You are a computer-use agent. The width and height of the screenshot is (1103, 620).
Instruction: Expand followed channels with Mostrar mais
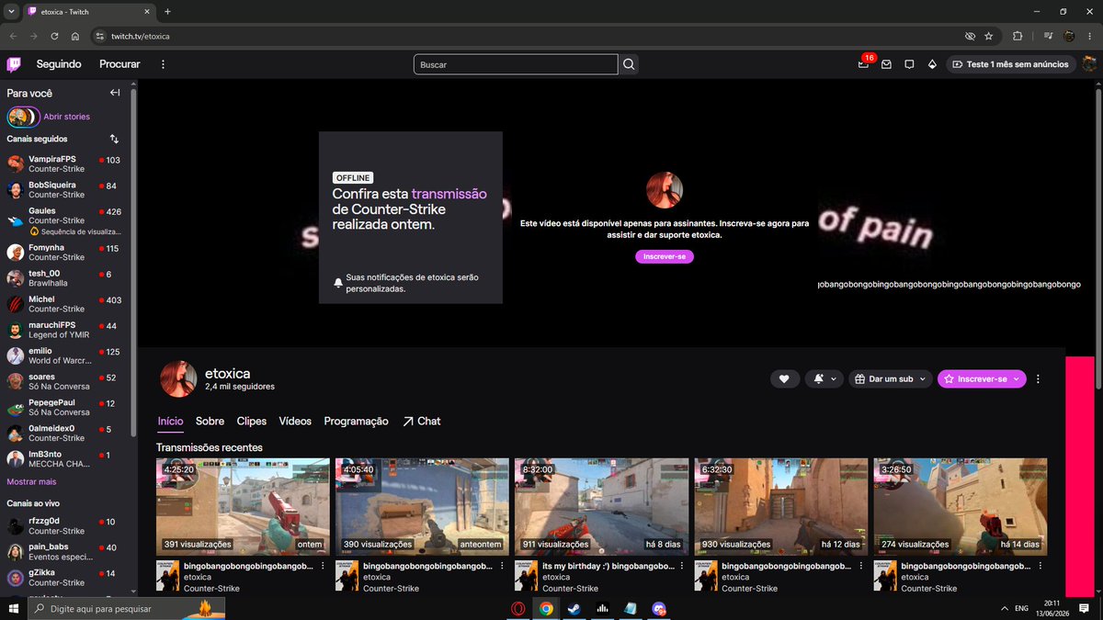(x=31, y=481)
